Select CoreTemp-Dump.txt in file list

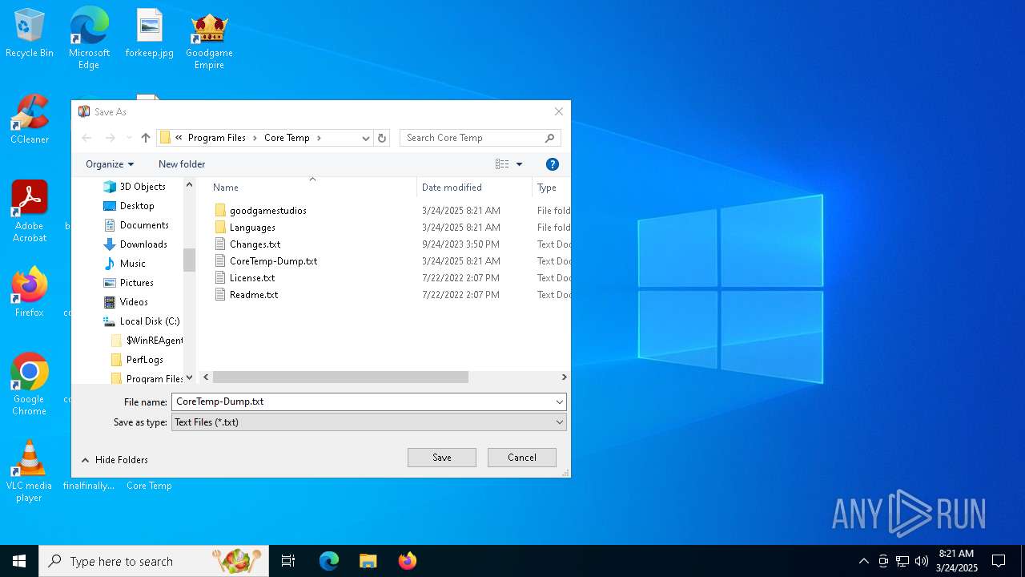point(266,261)
